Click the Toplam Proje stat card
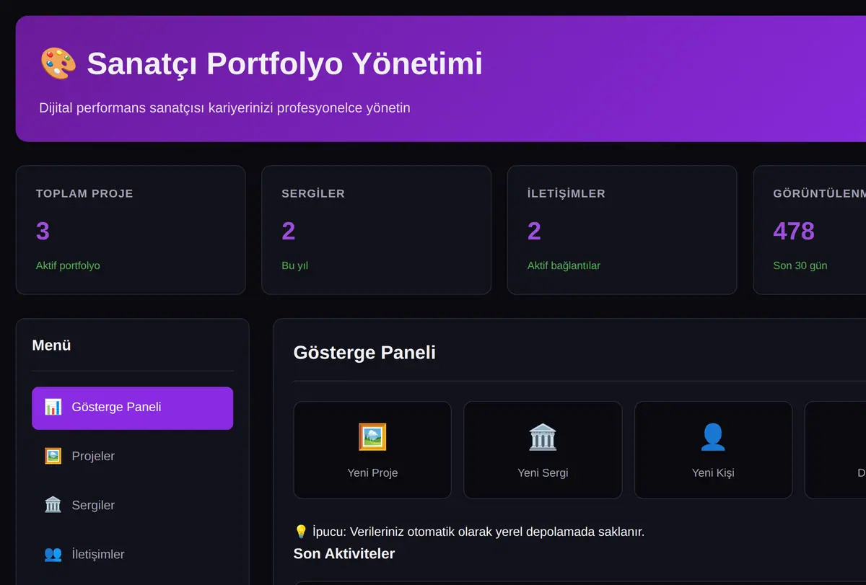This screenshot has width=866, height=585. pyautogui.click(x=131, y=230)
